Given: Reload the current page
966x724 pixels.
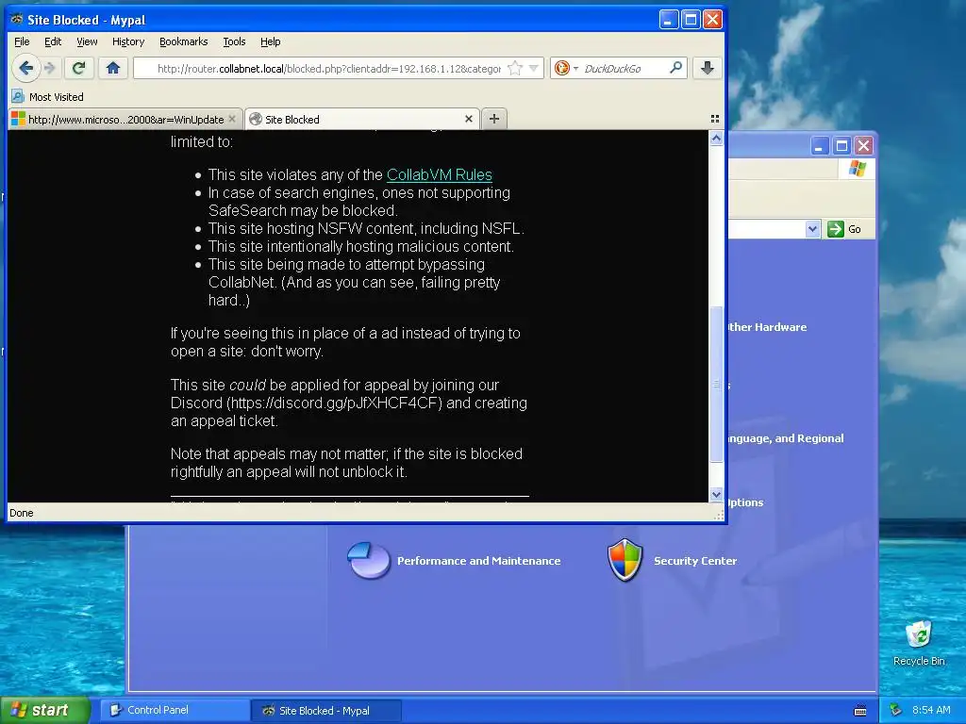Looking at the screenshot, I should point(78,68).
